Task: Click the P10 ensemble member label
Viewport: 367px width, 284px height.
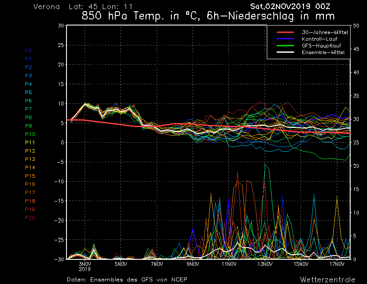Action: [x=30, y=134]
